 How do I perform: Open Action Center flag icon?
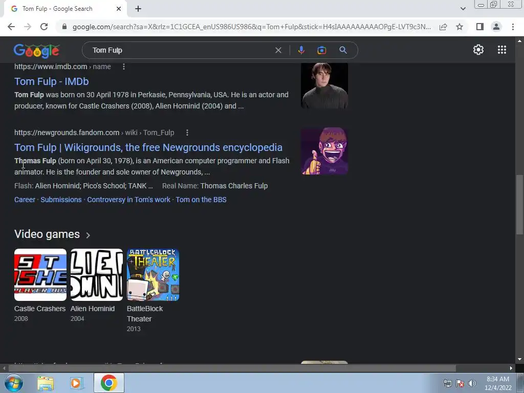[x=460, y=383]
